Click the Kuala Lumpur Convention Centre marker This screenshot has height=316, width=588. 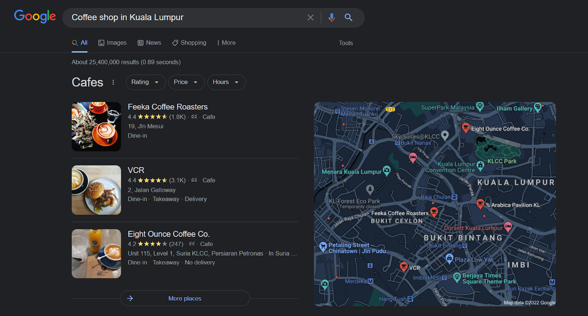(x=480, y=165)
